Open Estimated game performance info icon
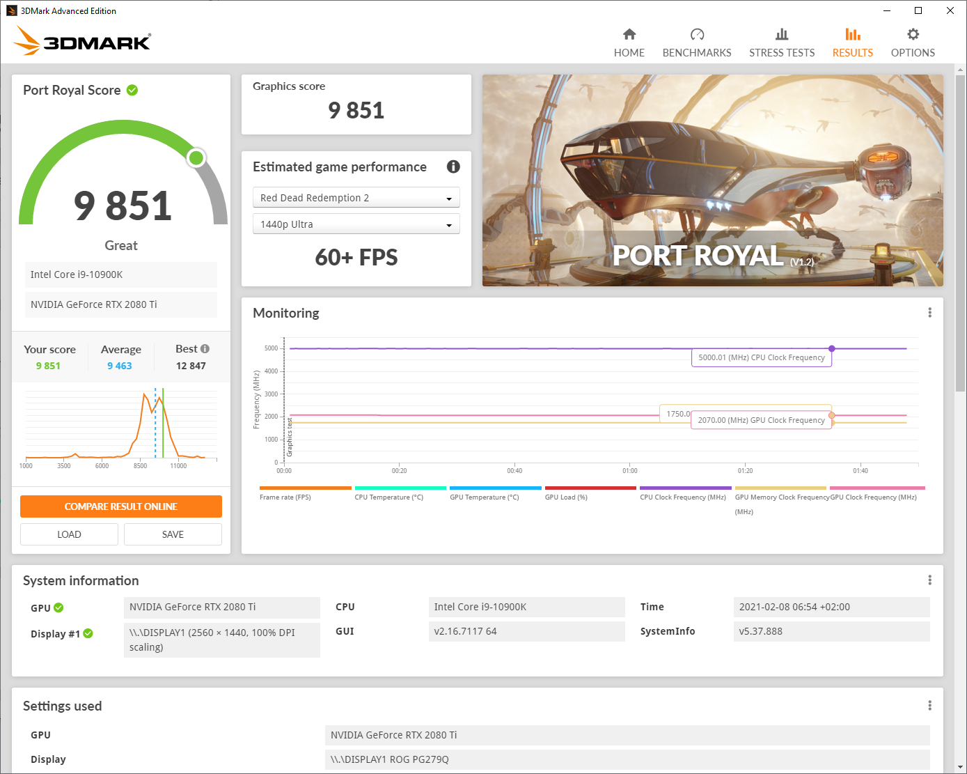 (453, 167)
